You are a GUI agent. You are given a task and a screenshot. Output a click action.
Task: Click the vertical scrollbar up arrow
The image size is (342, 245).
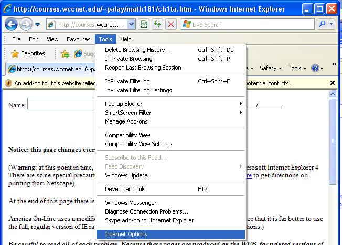click(x=333, y=95)
